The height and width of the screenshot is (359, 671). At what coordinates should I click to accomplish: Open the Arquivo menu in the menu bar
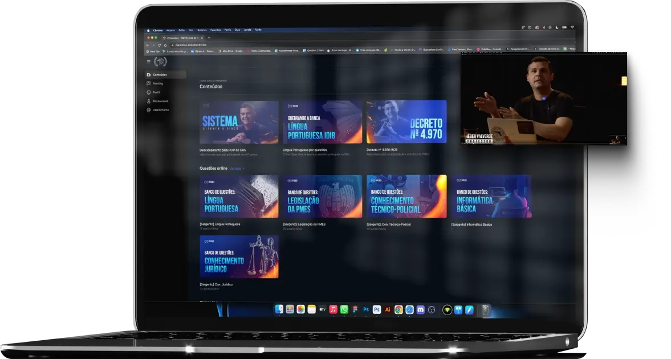pos(170,30)
